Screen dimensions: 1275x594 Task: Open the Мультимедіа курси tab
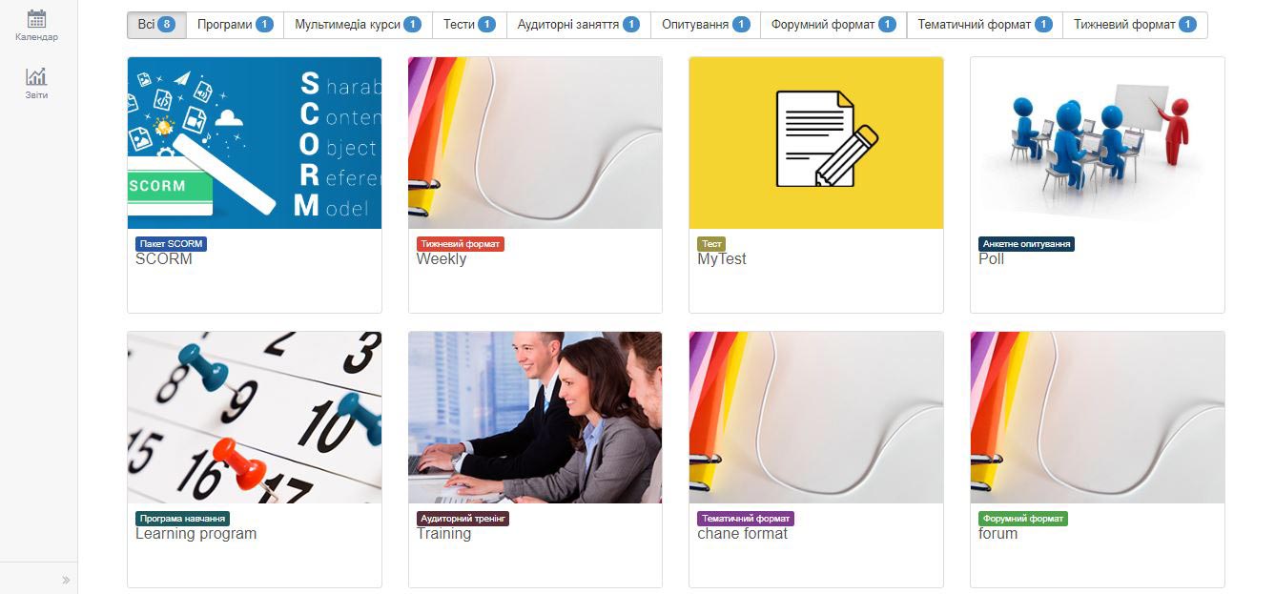point(358,25)
